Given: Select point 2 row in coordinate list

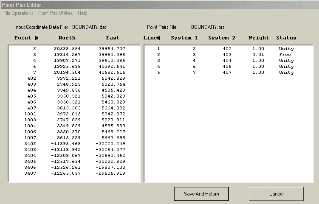Looking at the screenshot, I should pyautogui.click(x=74, y=49).
